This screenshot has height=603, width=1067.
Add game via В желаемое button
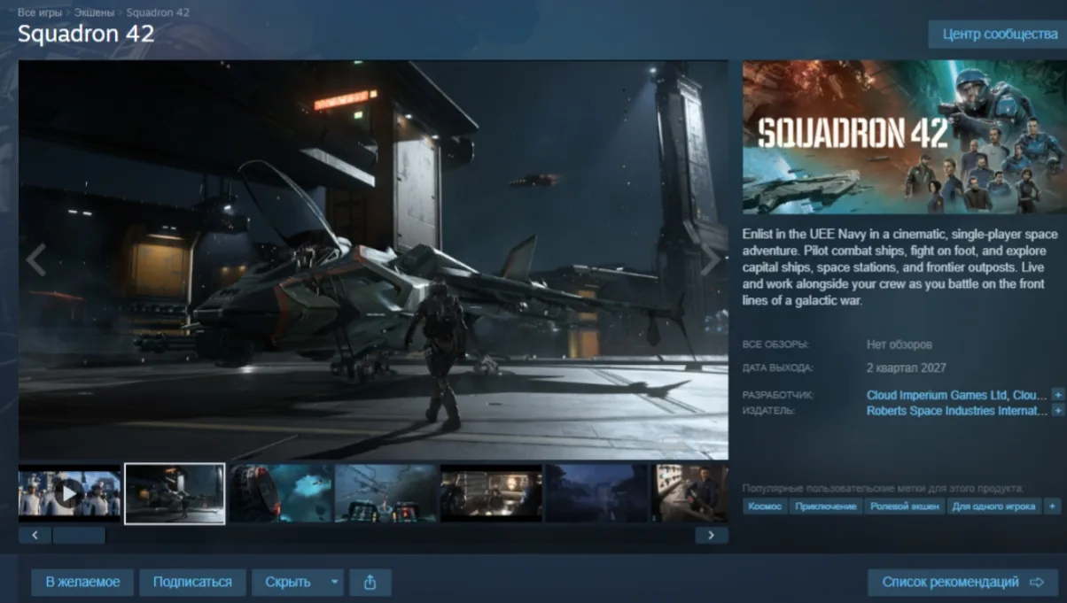82,582
